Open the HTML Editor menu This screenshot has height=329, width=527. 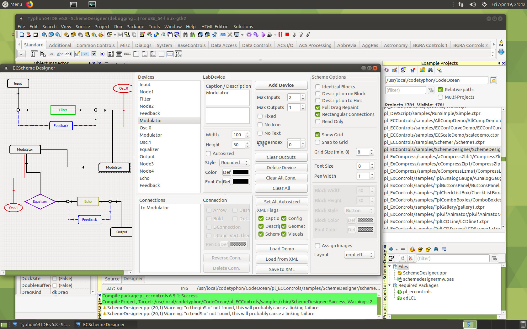point(215,27)
